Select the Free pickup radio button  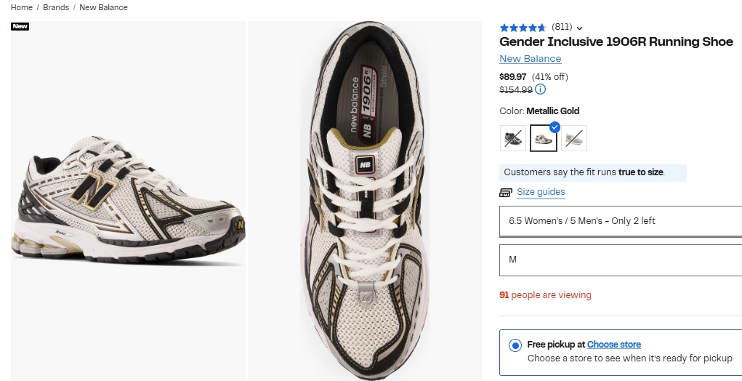tap(515, 345)
